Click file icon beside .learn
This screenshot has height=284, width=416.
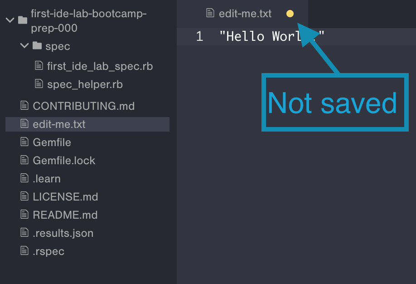coord(24,178)
